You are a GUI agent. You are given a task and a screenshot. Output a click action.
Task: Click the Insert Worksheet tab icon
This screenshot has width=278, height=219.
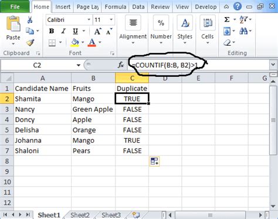click(136, 215)
